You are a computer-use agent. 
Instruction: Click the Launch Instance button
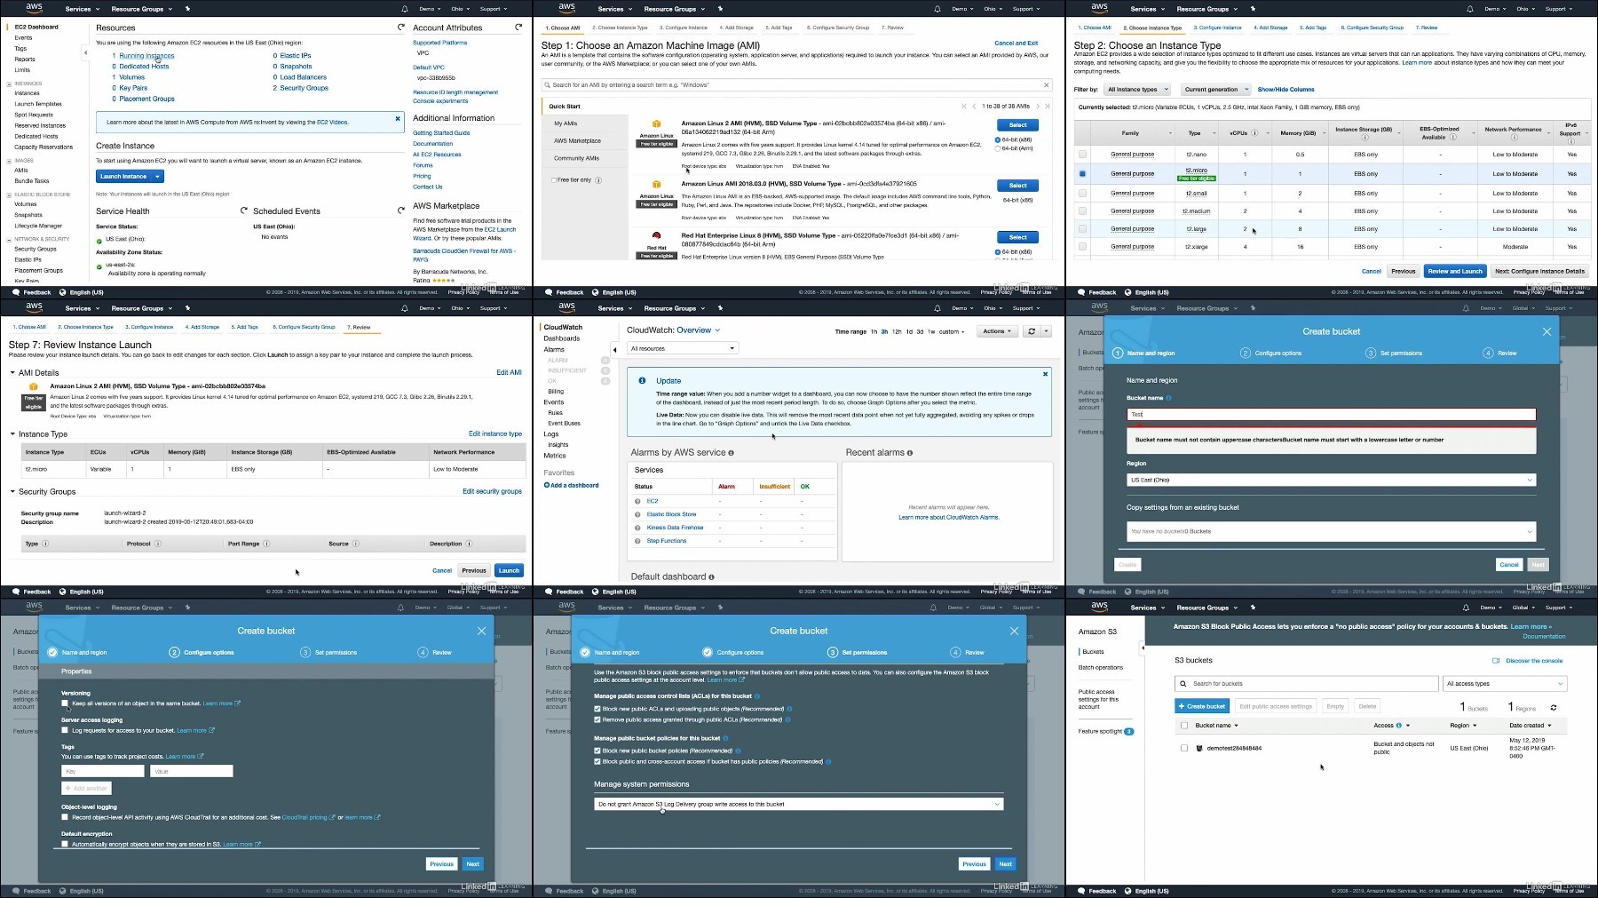click(123, 176)
